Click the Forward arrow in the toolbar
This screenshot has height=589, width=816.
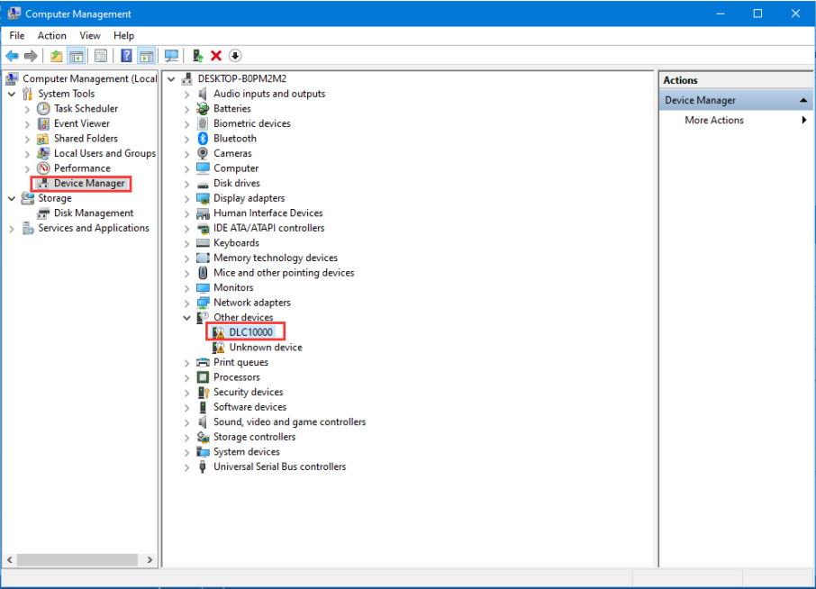click(31, 56)
